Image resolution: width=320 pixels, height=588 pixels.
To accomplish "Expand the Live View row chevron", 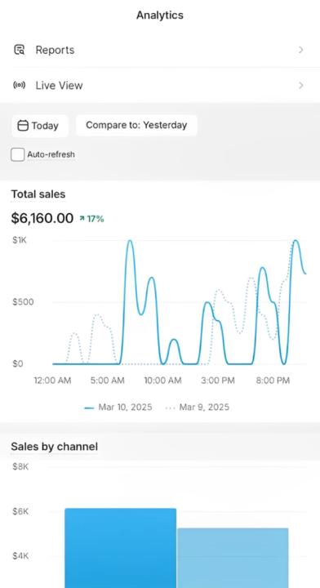I will [x=300, y=86].
